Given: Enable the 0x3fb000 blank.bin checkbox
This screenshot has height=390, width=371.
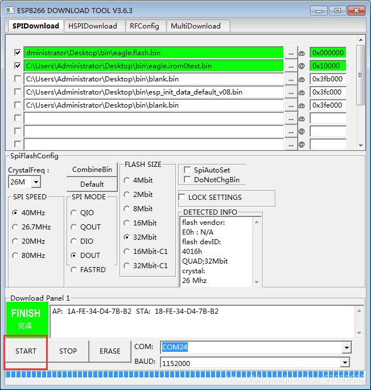Looking at the screenshot, I should (x=18, y=79).
